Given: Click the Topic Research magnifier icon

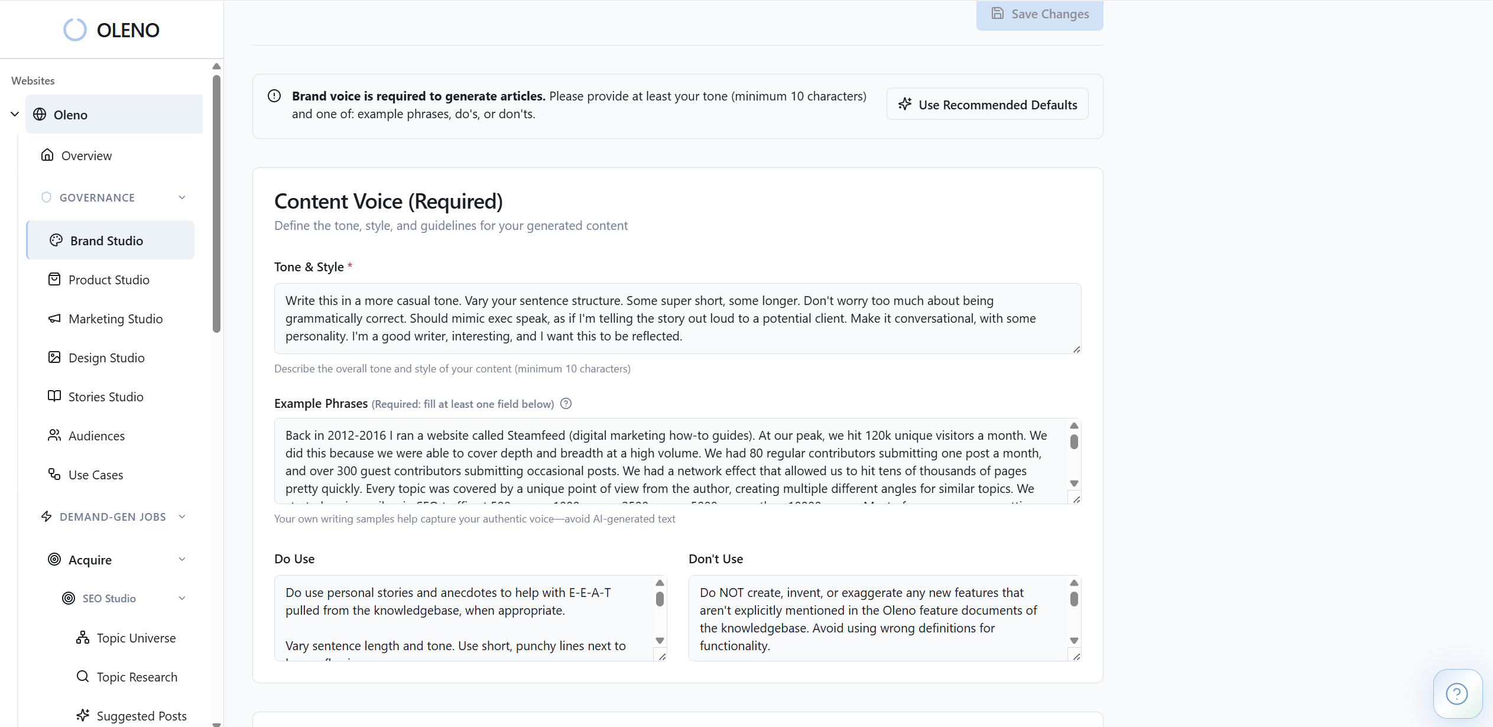Looking at the screenshot, I should coord(83,677).
